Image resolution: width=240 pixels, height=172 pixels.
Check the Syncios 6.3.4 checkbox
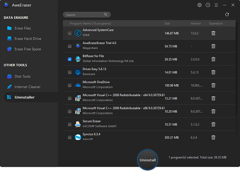(x=69, y=137)
